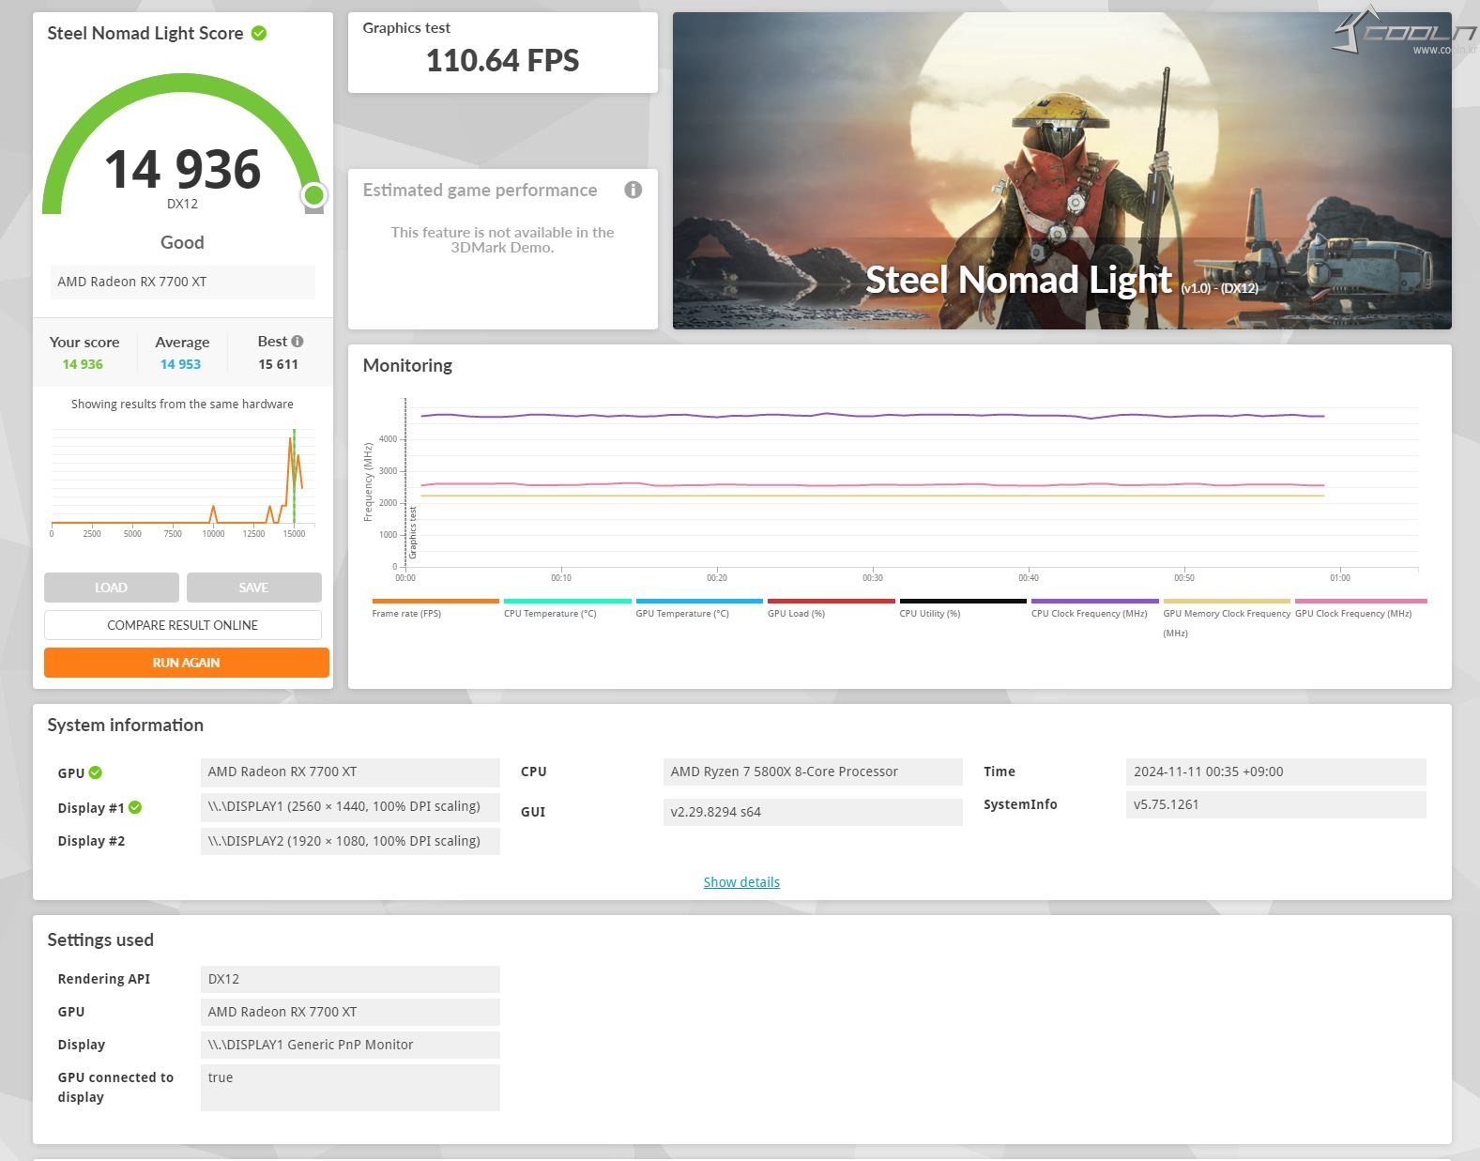Toggle CPU Utility (%) legend swatch
Image resolution: width=1480 pixels, height=1161 pixels.
pyautogui.click(x=963, y=601)
